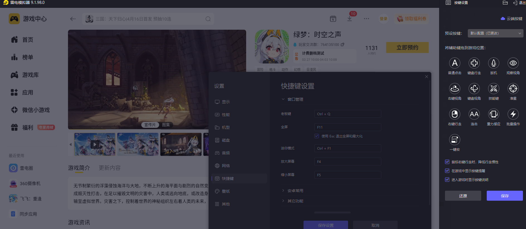Select the 右键视角 key icon
This screenshot has height=229, width=526.
pos(455,89)
